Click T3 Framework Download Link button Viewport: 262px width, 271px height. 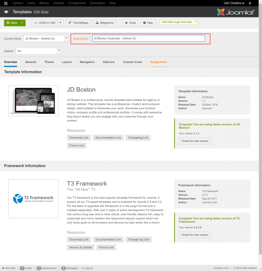click(x=79, y=240)
